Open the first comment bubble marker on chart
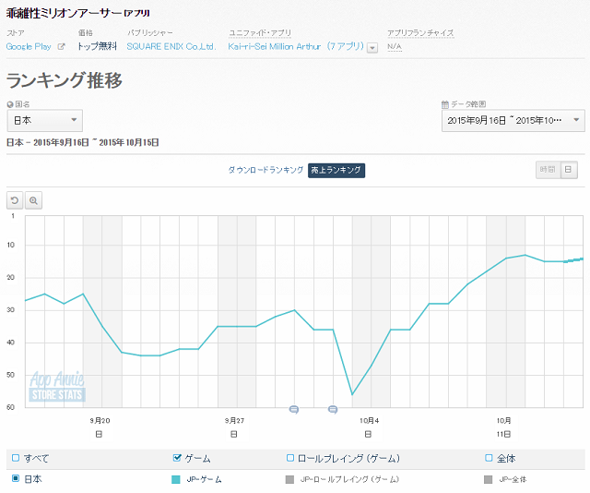Image resolution: width=590 pixels, height=493 pixels. coord(294,409)
